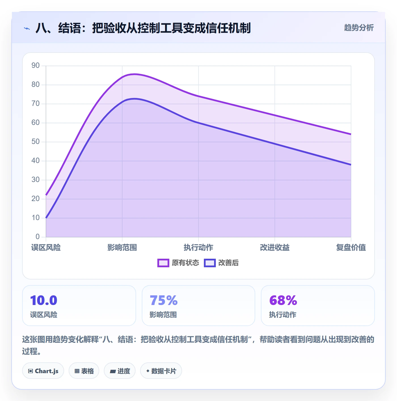
Task: Click the 50 y-axis value
Action: point(35,142)
